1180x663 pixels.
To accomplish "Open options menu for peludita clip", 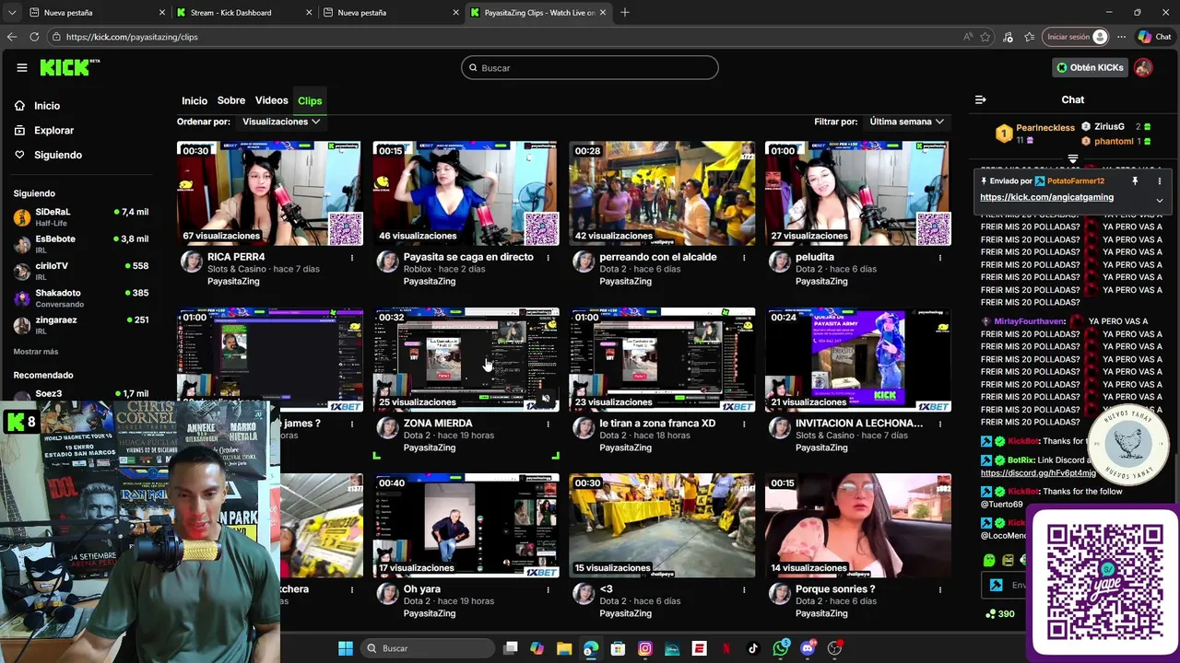I will [940, 258].
